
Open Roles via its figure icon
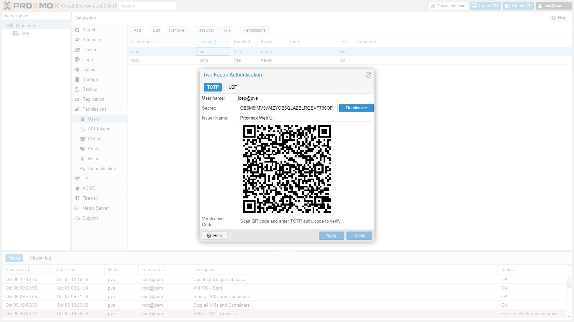click(83, 159)
